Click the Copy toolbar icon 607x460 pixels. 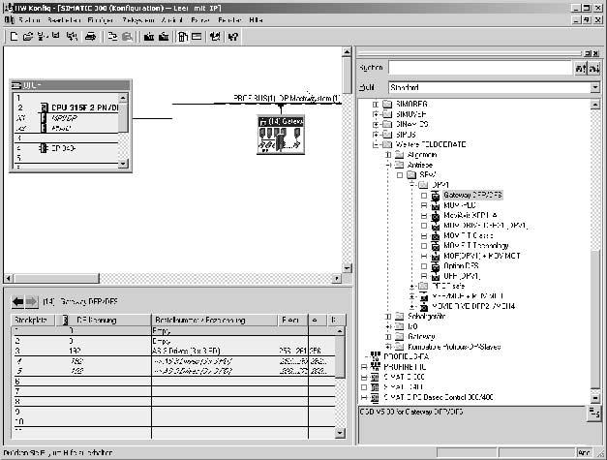pyautogui.click(x=112, y=37)
